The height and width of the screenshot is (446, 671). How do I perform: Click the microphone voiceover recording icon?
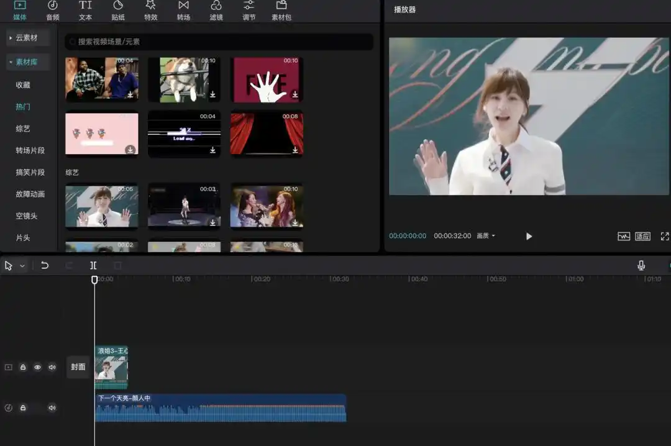[641, 265]
